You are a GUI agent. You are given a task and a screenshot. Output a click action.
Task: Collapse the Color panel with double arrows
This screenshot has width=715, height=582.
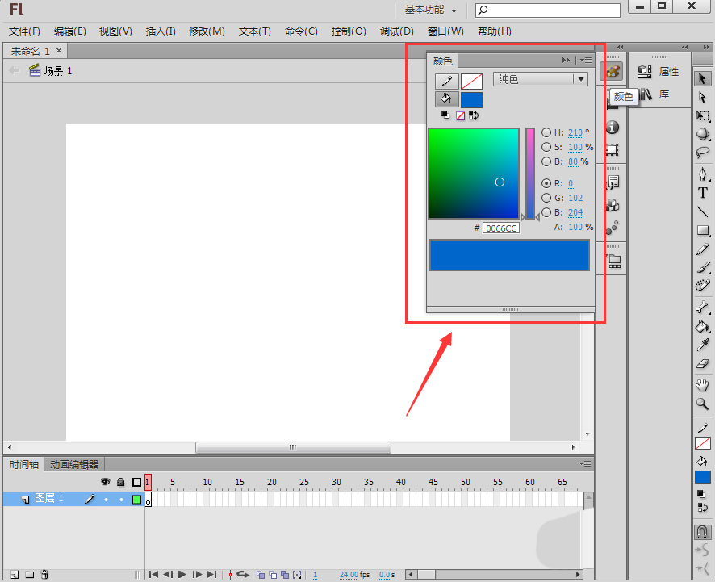pos(566,61)
